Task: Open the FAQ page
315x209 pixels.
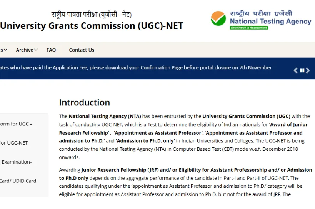Action: [x=51, y=50]
